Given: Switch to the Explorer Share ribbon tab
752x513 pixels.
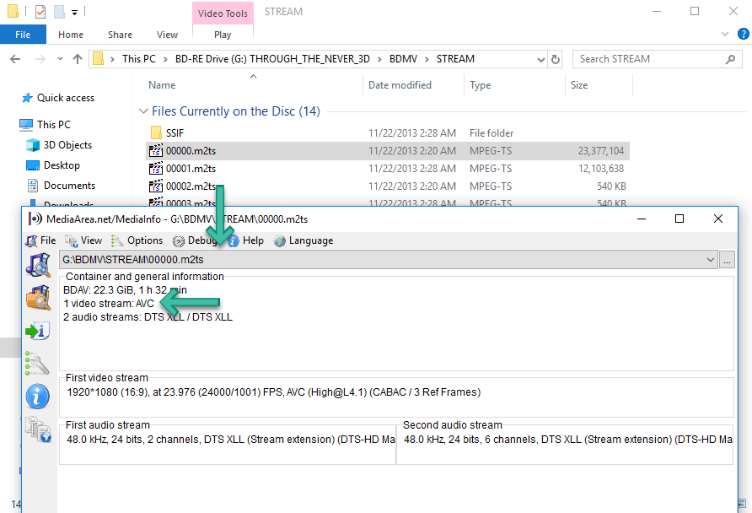Looking at the screenshot, I should point(120,35).
